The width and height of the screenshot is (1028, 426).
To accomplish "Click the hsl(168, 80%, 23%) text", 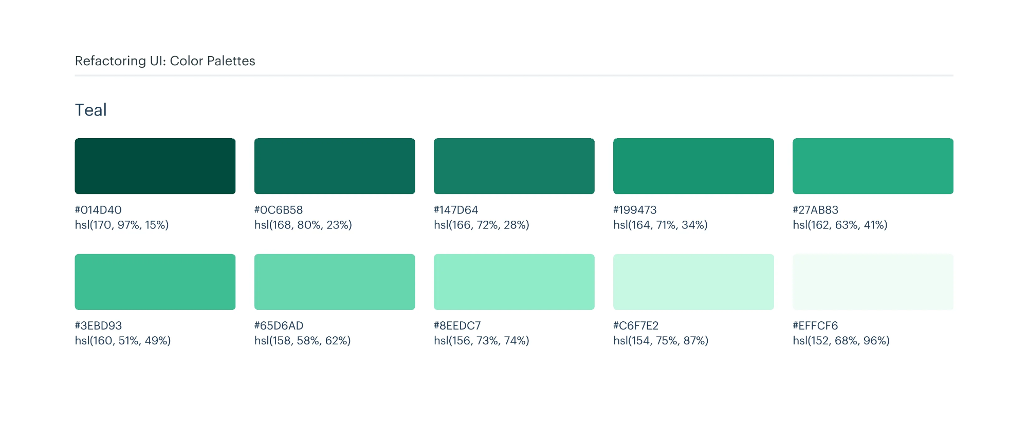I will tap(303, 225).
